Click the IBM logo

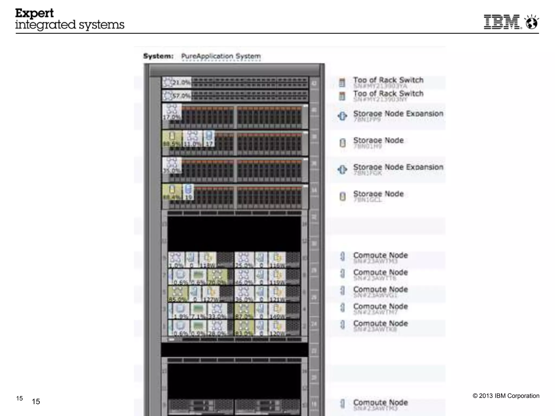pos(502,22)
